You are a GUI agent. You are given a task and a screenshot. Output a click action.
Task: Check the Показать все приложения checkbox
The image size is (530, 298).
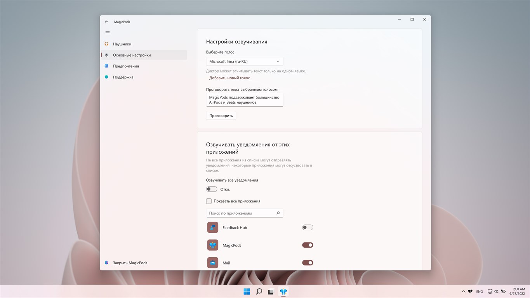pyautogui.click(x=209, y=201)
